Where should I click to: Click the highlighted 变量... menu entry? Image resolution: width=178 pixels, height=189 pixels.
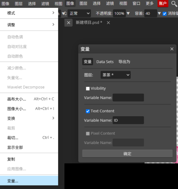(29, 181)
